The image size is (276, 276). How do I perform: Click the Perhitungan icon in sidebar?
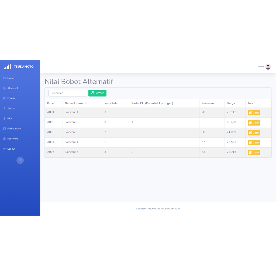pyautogui.click(x=4, y=129)
